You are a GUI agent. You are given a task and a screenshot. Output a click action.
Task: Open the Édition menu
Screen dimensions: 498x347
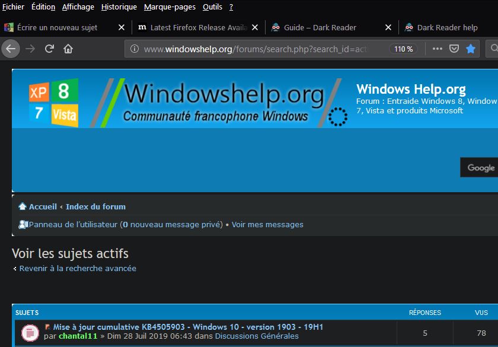pyautogui.click(x=43, y=7)
